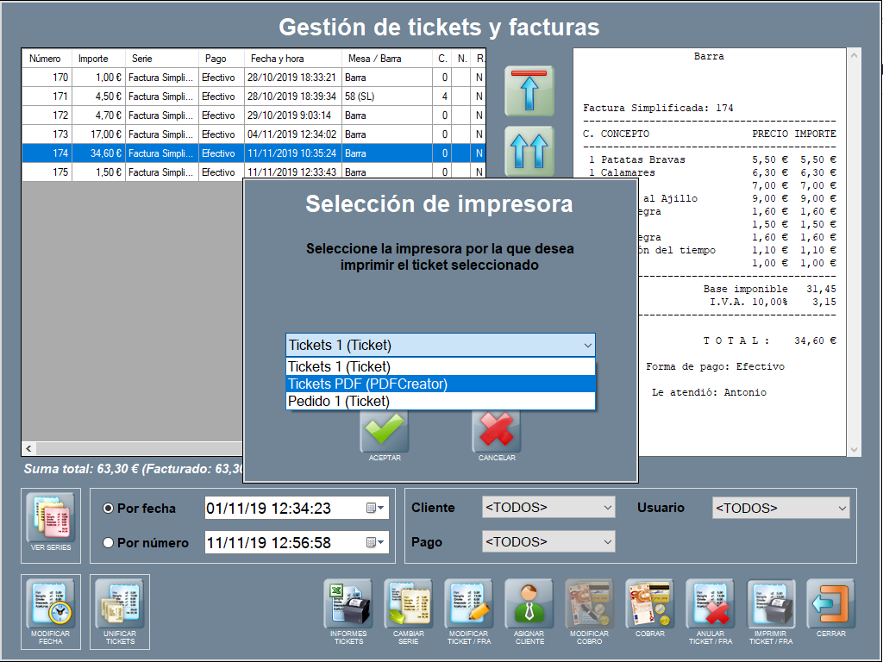The image size is (883, 662).
Task: Click Cambiar Serie icon
Action: coord(409,604)
